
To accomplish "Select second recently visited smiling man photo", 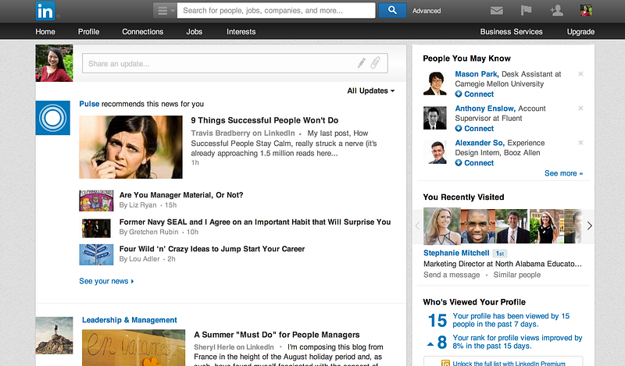I will tap(478, 226).
